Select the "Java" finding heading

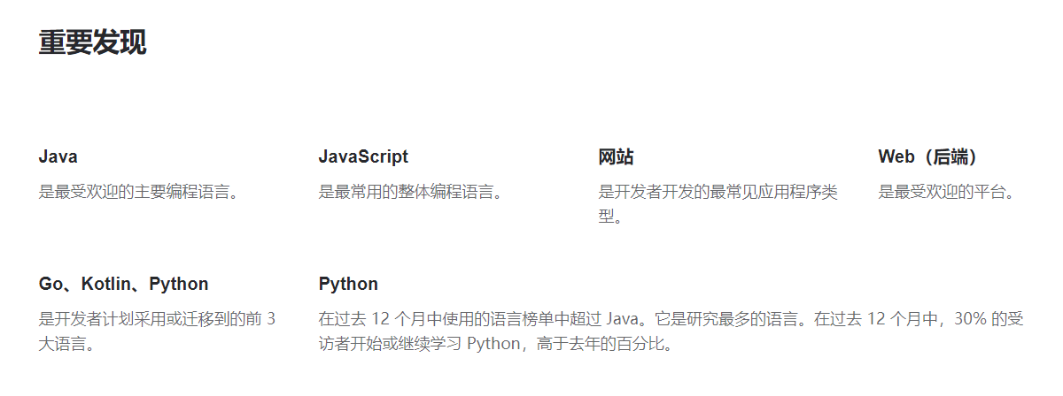[x=58, y=156]
